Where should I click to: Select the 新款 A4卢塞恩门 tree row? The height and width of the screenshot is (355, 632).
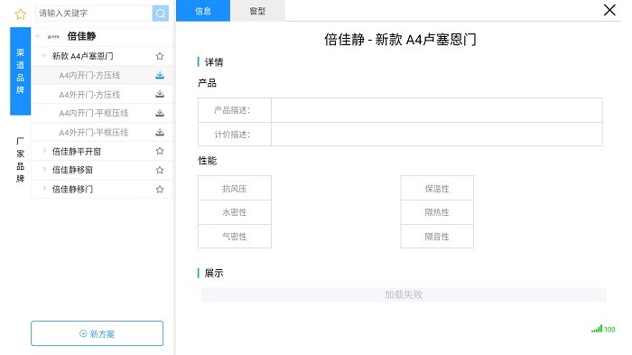point(103,56)
